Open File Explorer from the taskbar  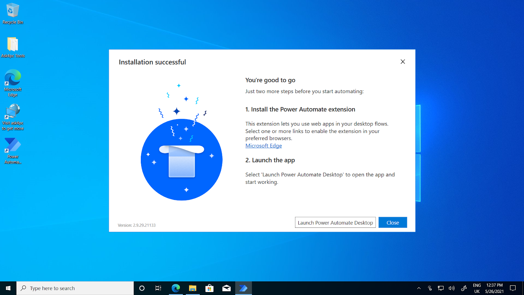pyautogui.click(x=193, y=288)
